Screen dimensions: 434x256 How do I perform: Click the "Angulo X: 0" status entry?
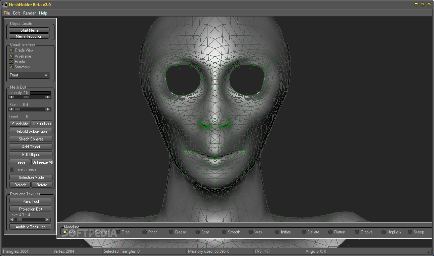pos(316,251)
